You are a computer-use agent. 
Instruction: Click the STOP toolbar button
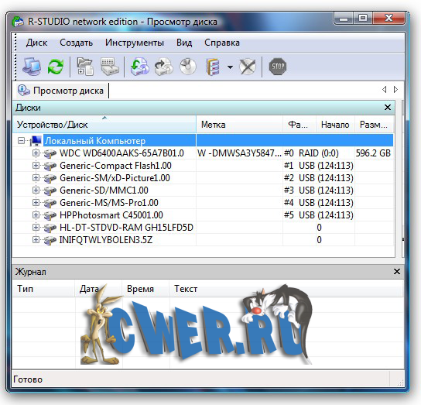pos(278,67)
